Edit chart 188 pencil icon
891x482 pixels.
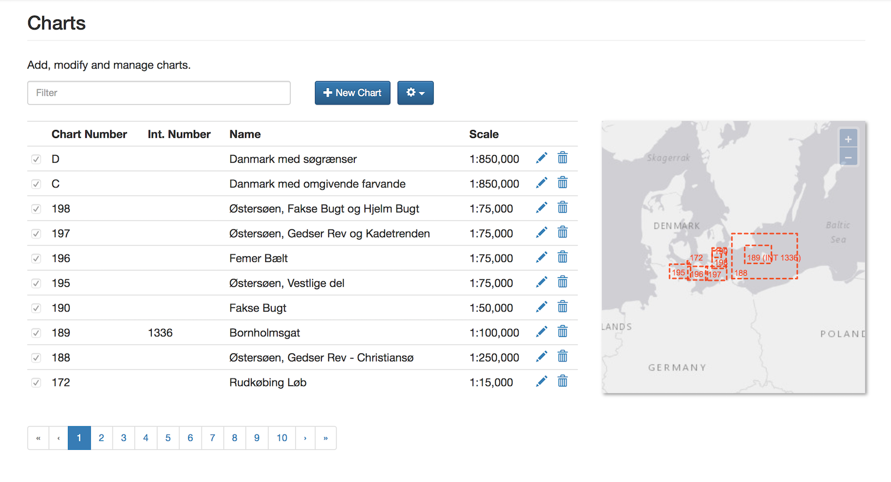[x=541, y=356]
